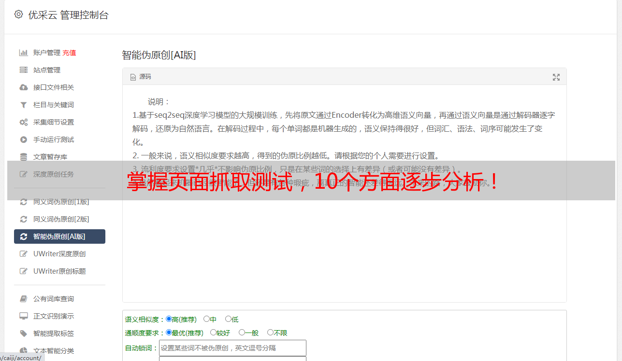The height and width of the screenshot is (361, 622).
Task: Click the monitor icon for 正文识别演示
Action: (x=23, y=316)
